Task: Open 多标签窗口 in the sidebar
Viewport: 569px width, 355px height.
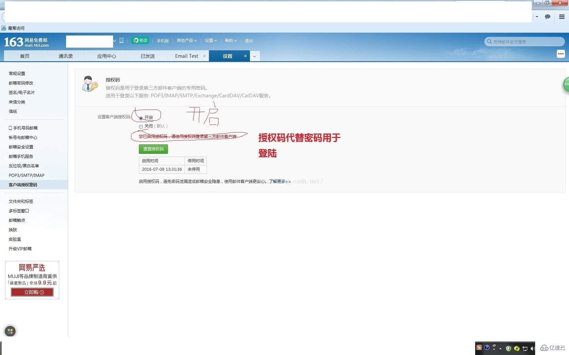Action: [x=19, y=211]
